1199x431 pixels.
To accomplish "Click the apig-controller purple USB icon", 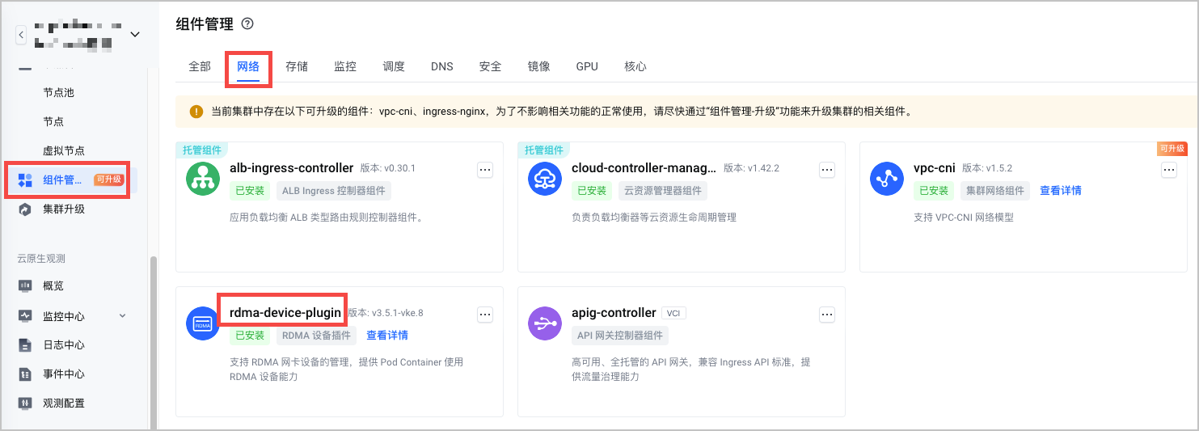I will (544, 323).
